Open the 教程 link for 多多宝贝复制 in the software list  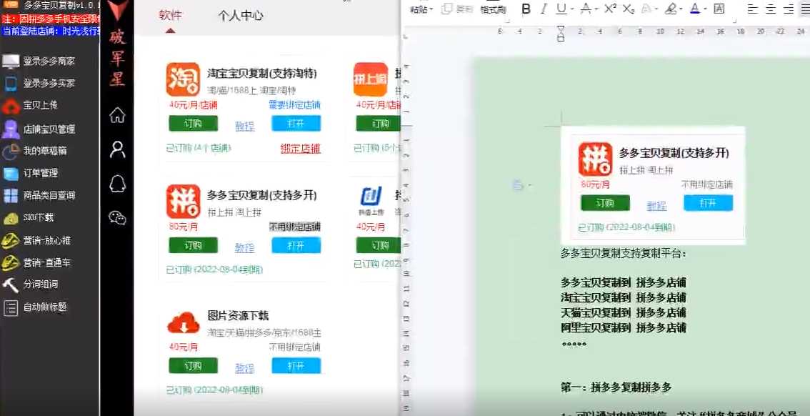pyautogui.click(x=245, y=247)
